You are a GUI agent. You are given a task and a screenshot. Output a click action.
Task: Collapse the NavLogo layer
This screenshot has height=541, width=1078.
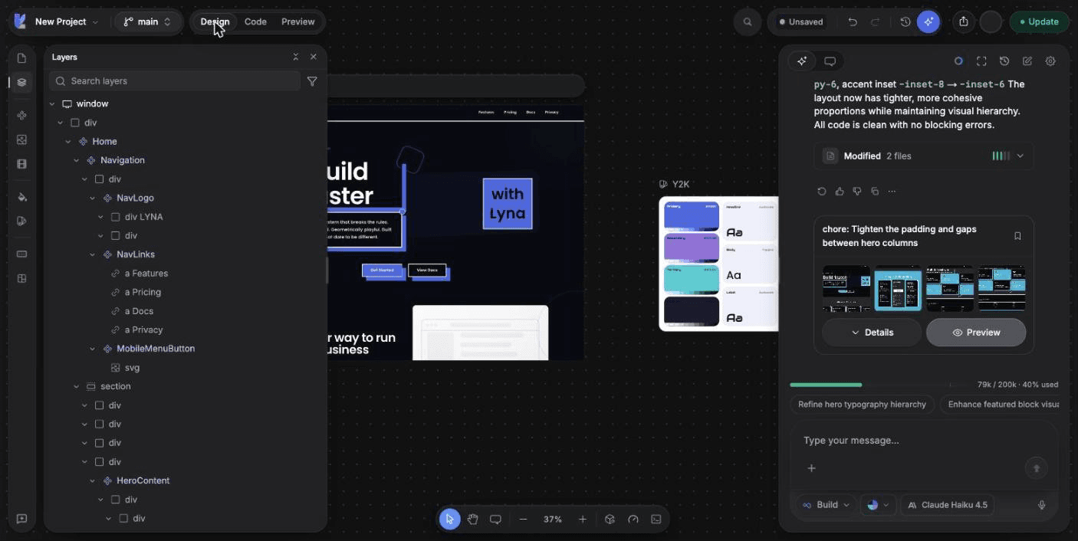93,198
